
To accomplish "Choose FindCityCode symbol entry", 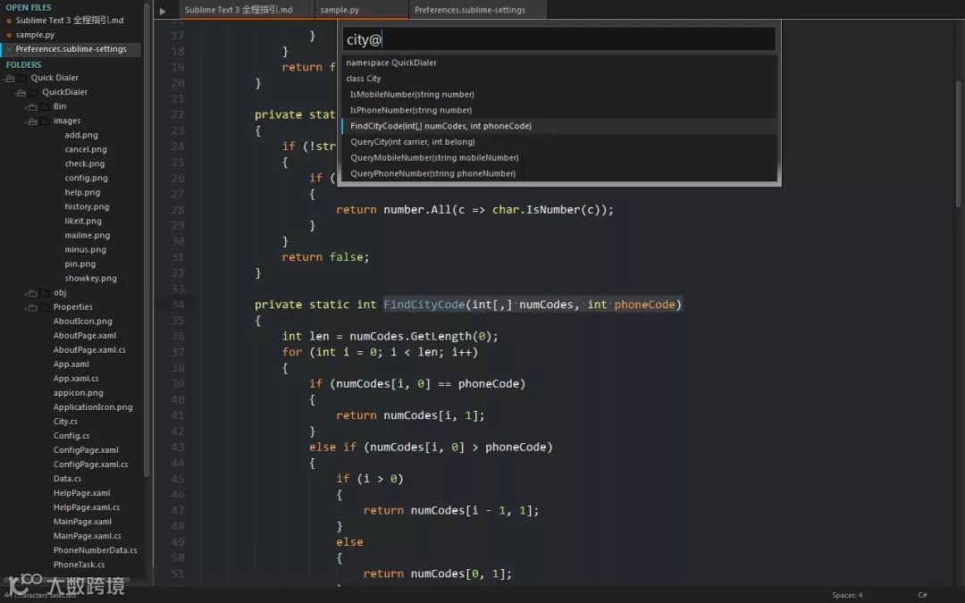I will [x=558, y=126].
